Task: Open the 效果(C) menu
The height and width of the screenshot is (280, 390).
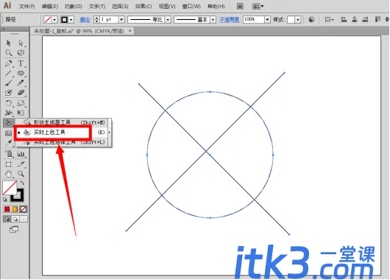Action: click(143, 6)
